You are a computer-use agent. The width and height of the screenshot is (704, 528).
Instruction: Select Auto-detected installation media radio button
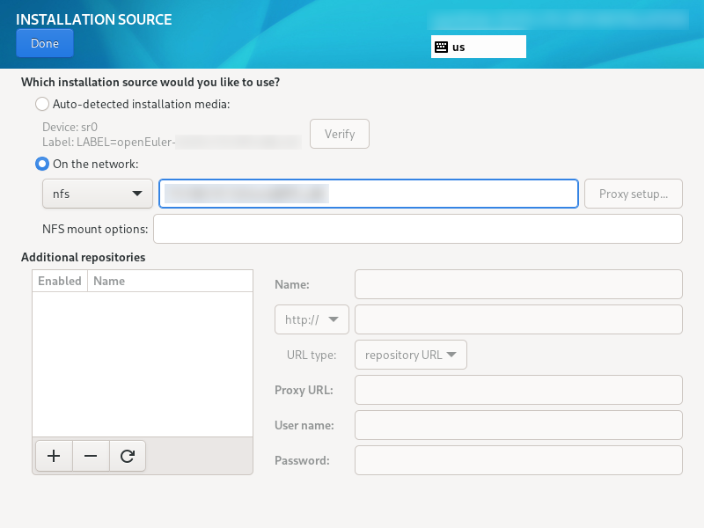point(42,104)
